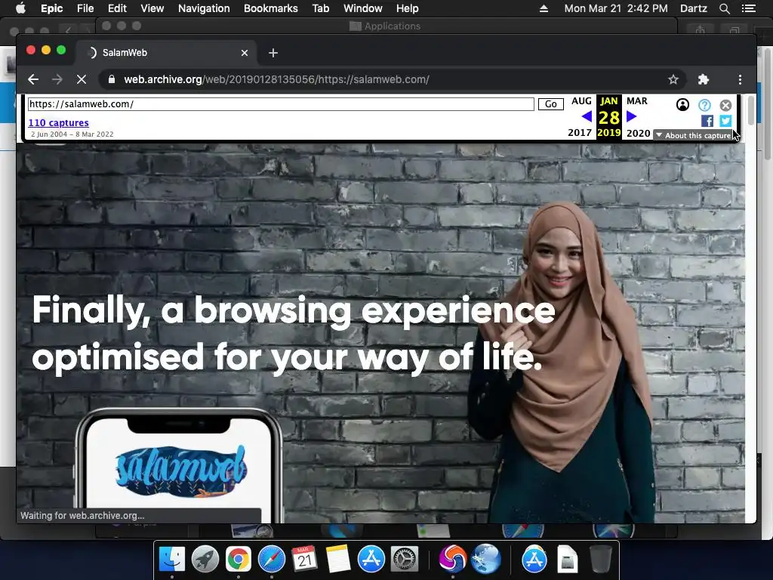This screenshot has width=773, height=580.
Task: Open the File menu
Action: point(85,8)
